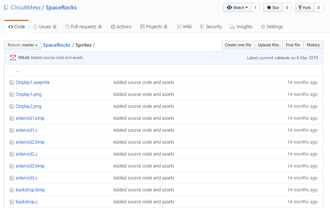
Task: Click MiLeG's pink avatar icon
Action: (x=13, y=58)
